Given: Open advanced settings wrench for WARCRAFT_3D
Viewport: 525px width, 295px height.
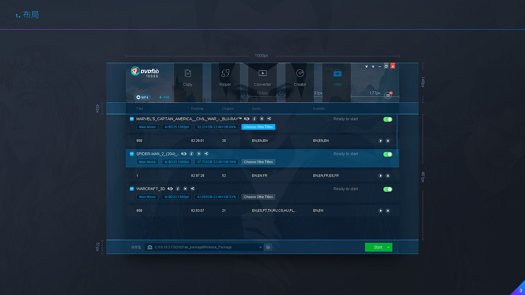Looking at the screenshot, I should pos(193,189).
